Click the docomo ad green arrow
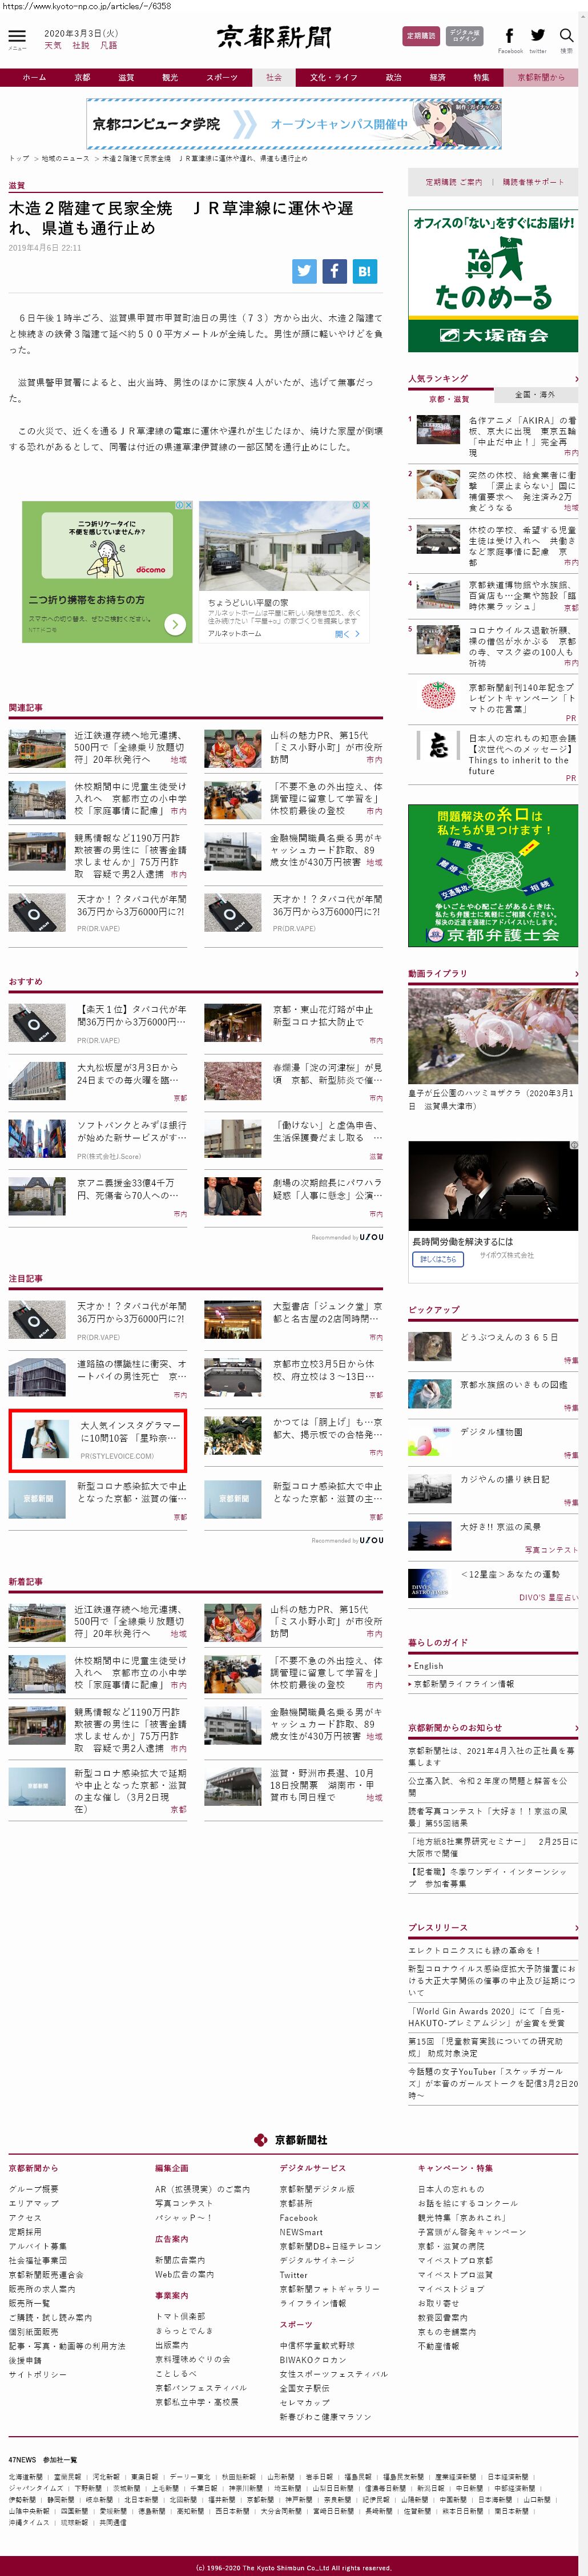This screenshot has height=2576, width=588. click(x=175, y=624)
